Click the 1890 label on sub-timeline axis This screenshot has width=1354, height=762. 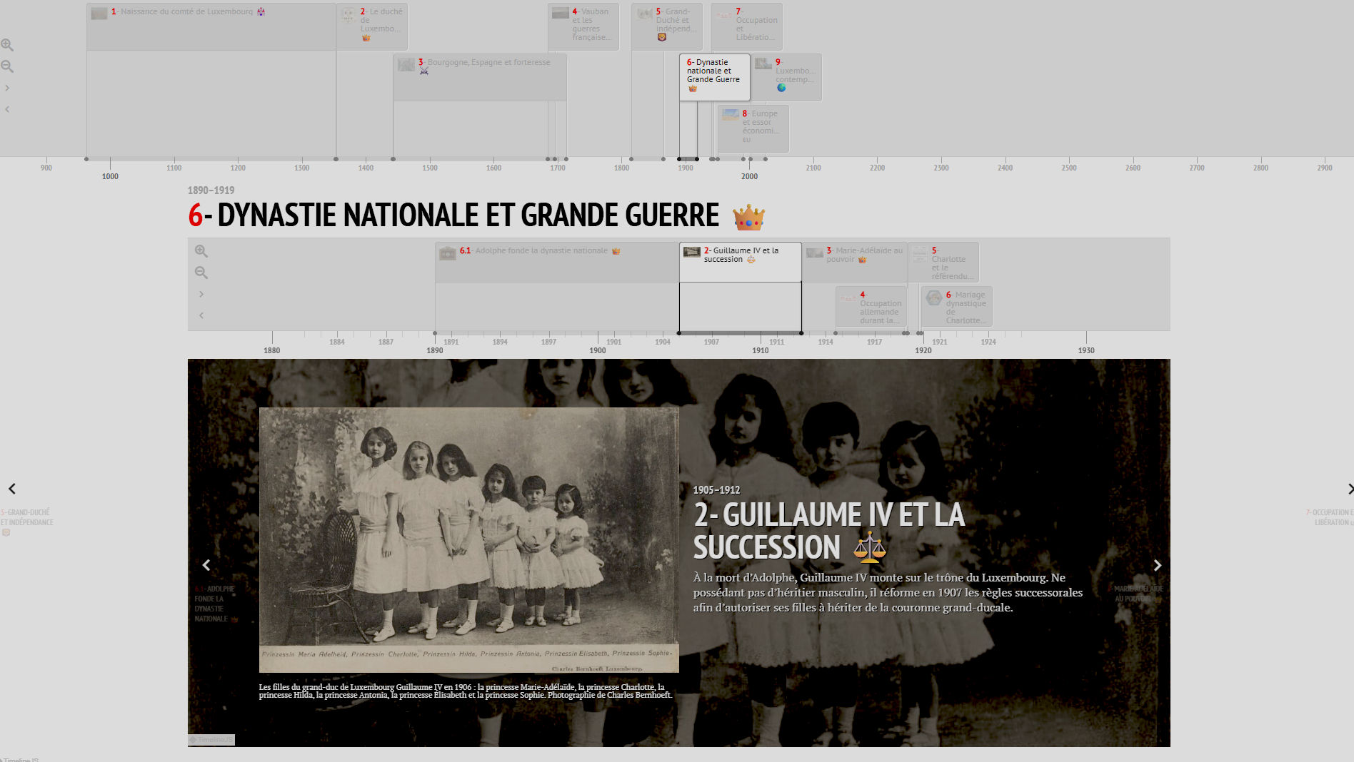(435, 350)
